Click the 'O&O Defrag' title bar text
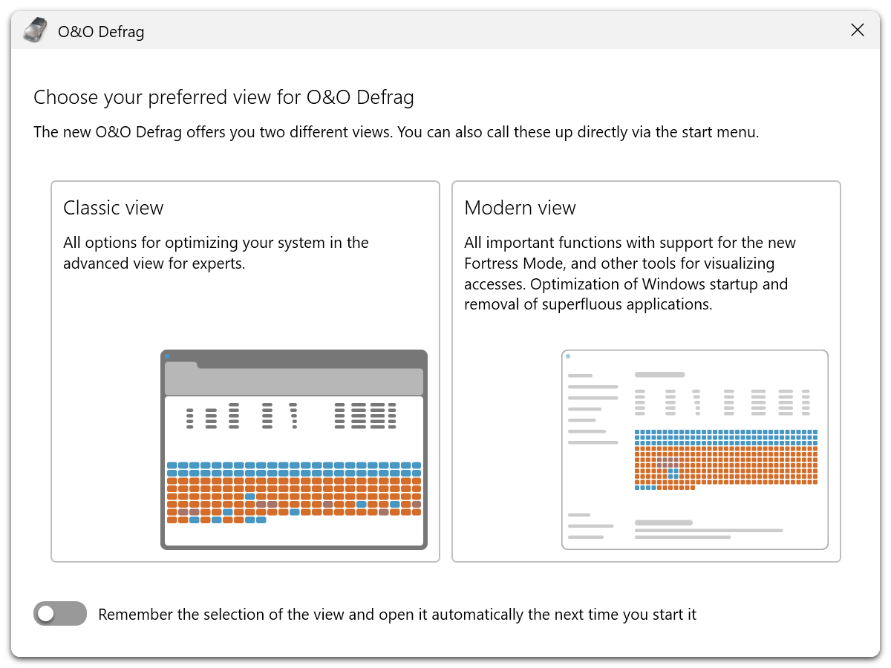Image resolution: width=891 pixels, height=668 pixels. click(x=101, y=31)
